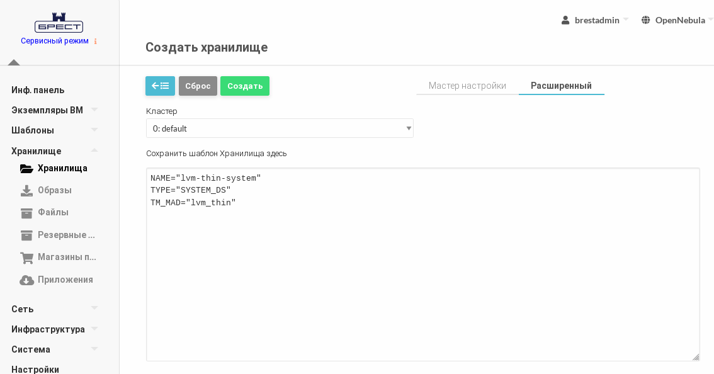Switch to the Мастер настройки tab

[467, 86]
